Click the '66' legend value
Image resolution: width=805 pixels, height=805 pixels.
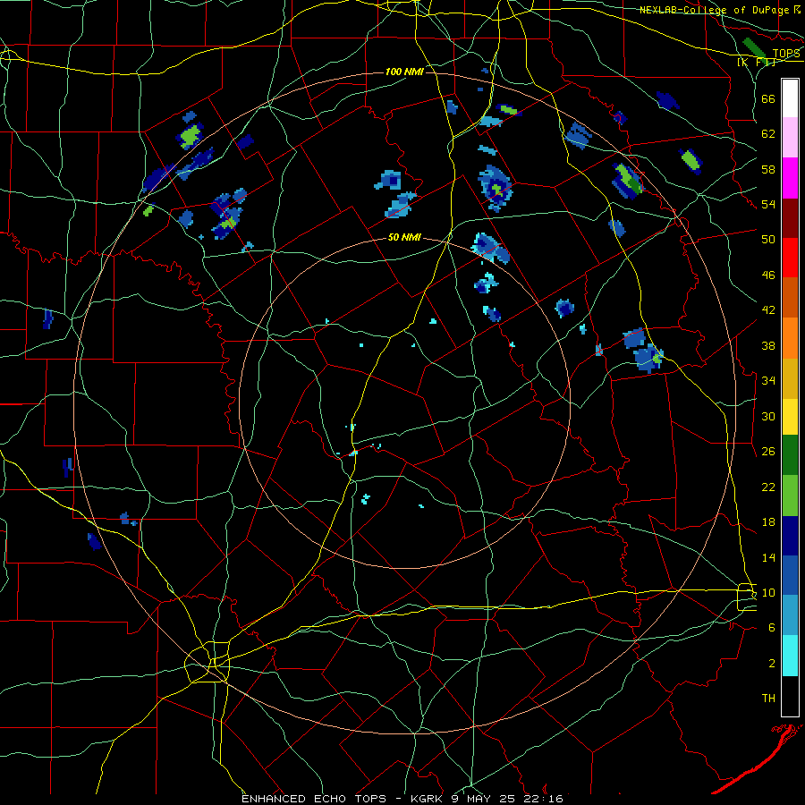click(x=768, y=98)
